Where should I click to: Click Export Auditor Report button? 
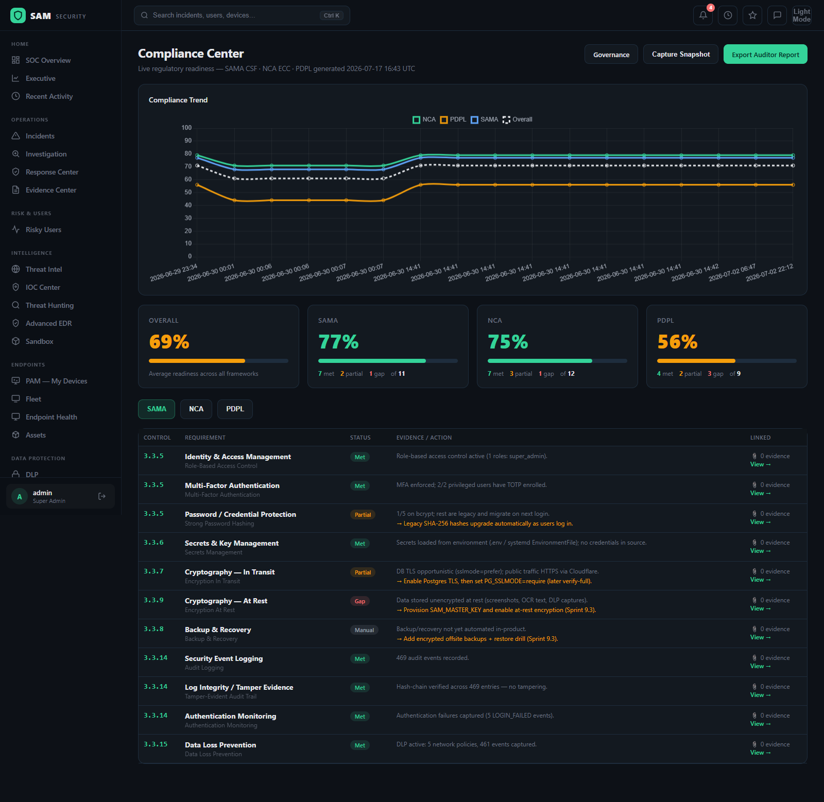click(765, 54)
